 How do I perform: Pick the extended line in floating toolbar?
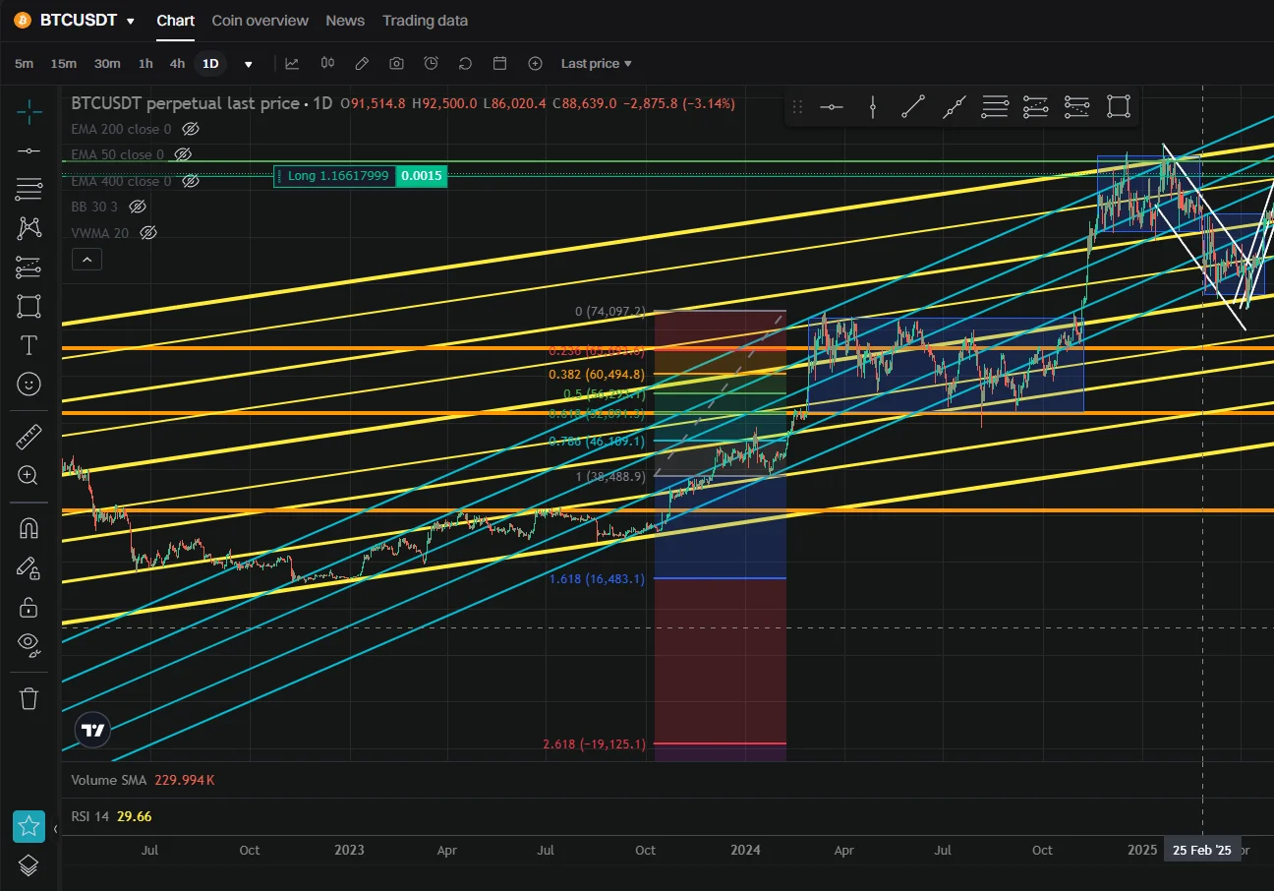[954, 106]
